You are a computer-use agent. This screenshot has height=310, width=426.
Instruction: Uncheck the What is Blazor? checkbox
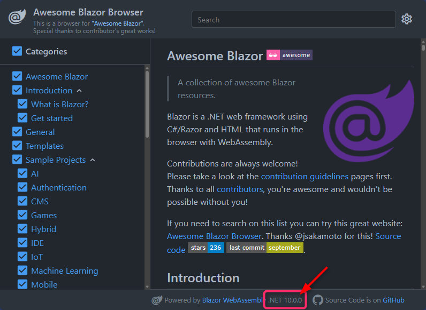[x=22, y=104]
